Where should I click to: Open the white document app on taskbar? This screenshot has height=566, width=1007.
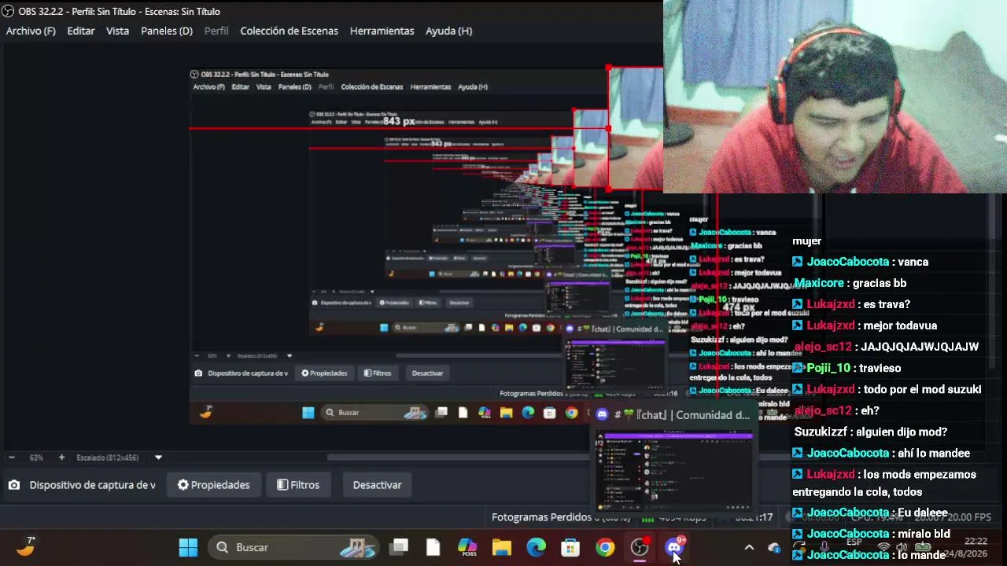point(433,547)
